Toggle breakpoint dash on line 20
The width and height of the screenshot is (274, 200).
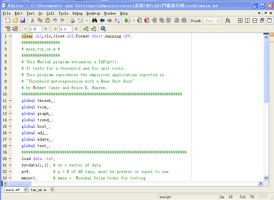[10, 159]
